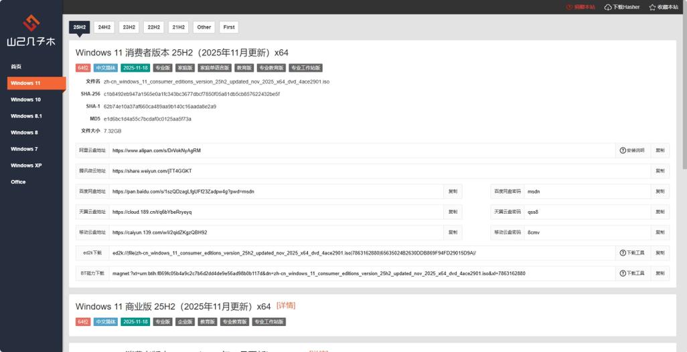Viewport: 687px width, 352px height.
Task: Click the 家庭单语言版 tag
Action: (x=214, y=67)
